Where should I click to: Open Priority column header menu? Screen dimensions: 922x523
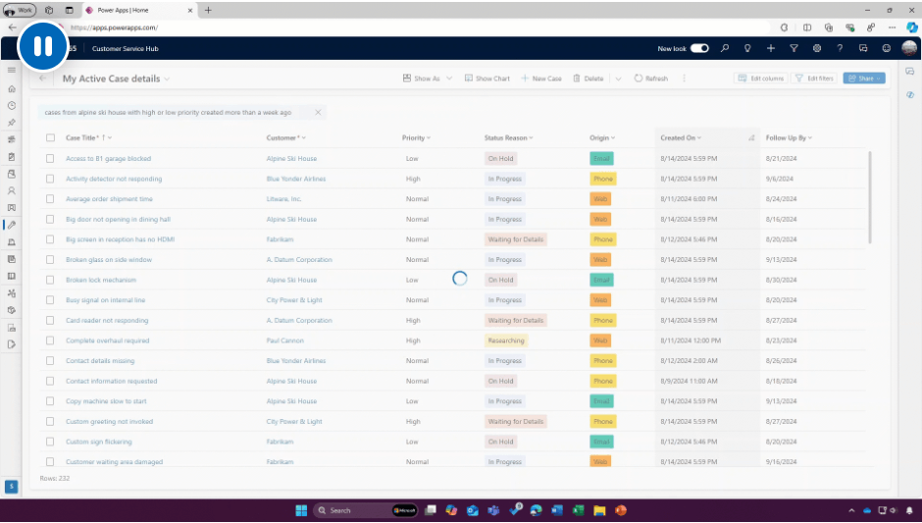click(416, 137)
